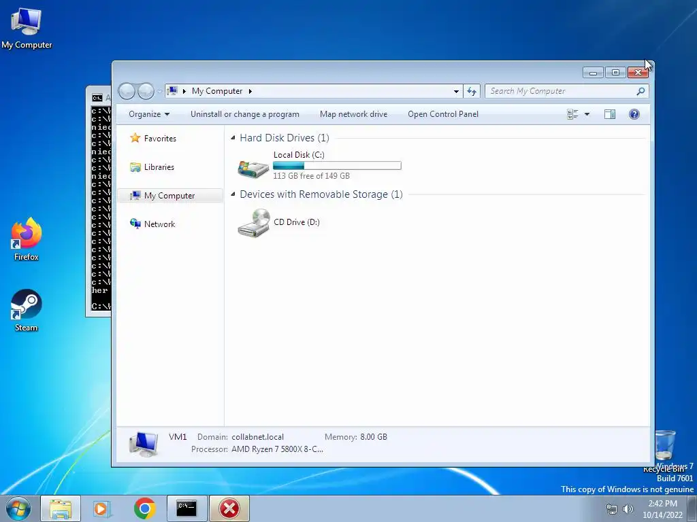Click the AMD Ryzen 7 processor text
Screen dimensions: 697x522
(x=278, y=450)
